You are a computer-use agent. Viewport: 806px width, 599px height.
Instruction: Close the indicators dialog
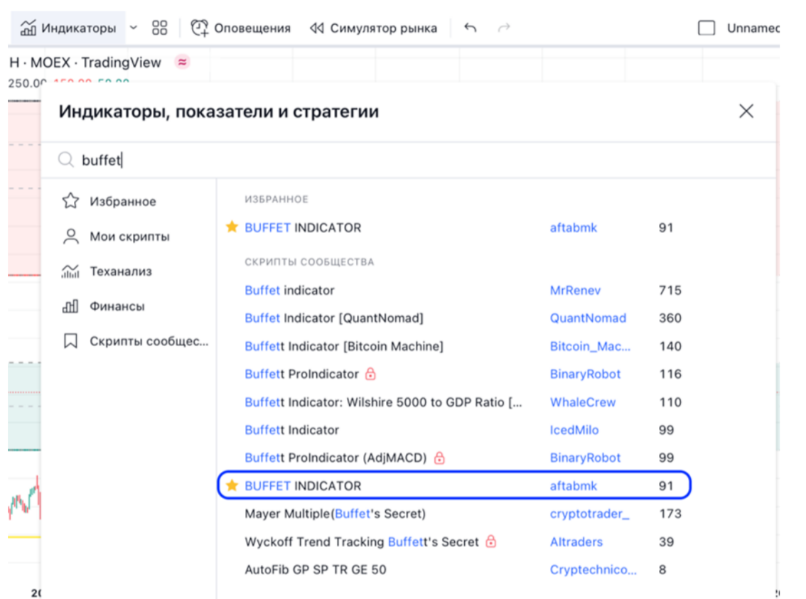click(746, 111)
